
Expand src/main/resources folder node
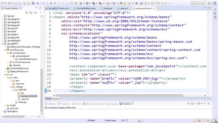tap(8, 62)
